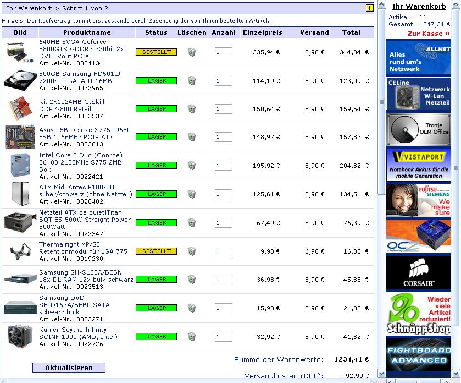Viewport: 461px width, 383px height.
Task: Open the Ihr Warenkorb sidebar heading link
Action: coord(419,6)
